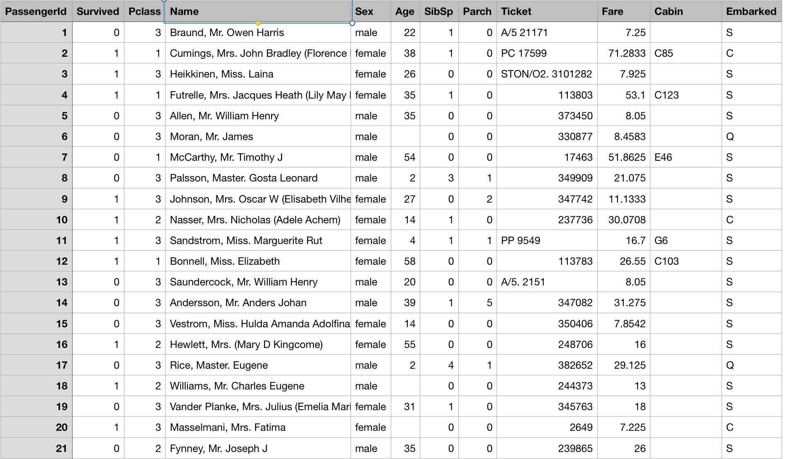Select fare cell 8.4583
The width and height of the screenshot is (785, 459).
(623, 136)
